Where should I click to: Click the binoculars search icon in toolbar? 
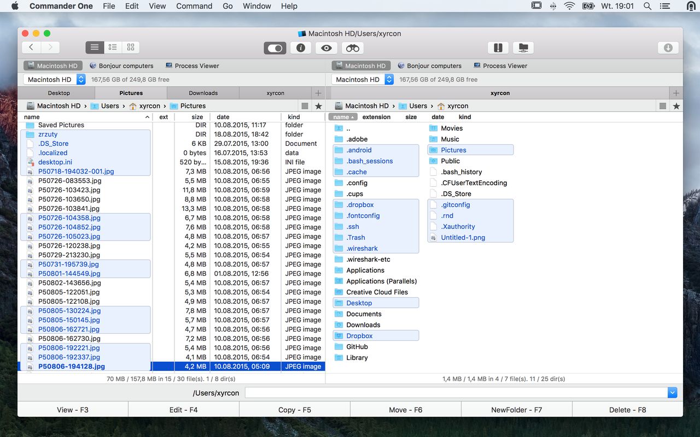(353, 48)
